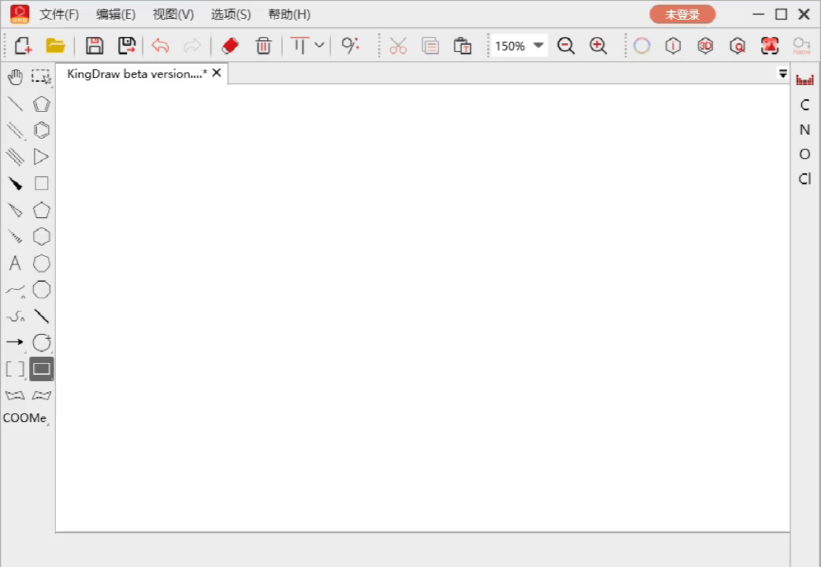Switch to the KingDraw beta version tab
This screenshot has width=821, height=567.
tap(137, 74)
